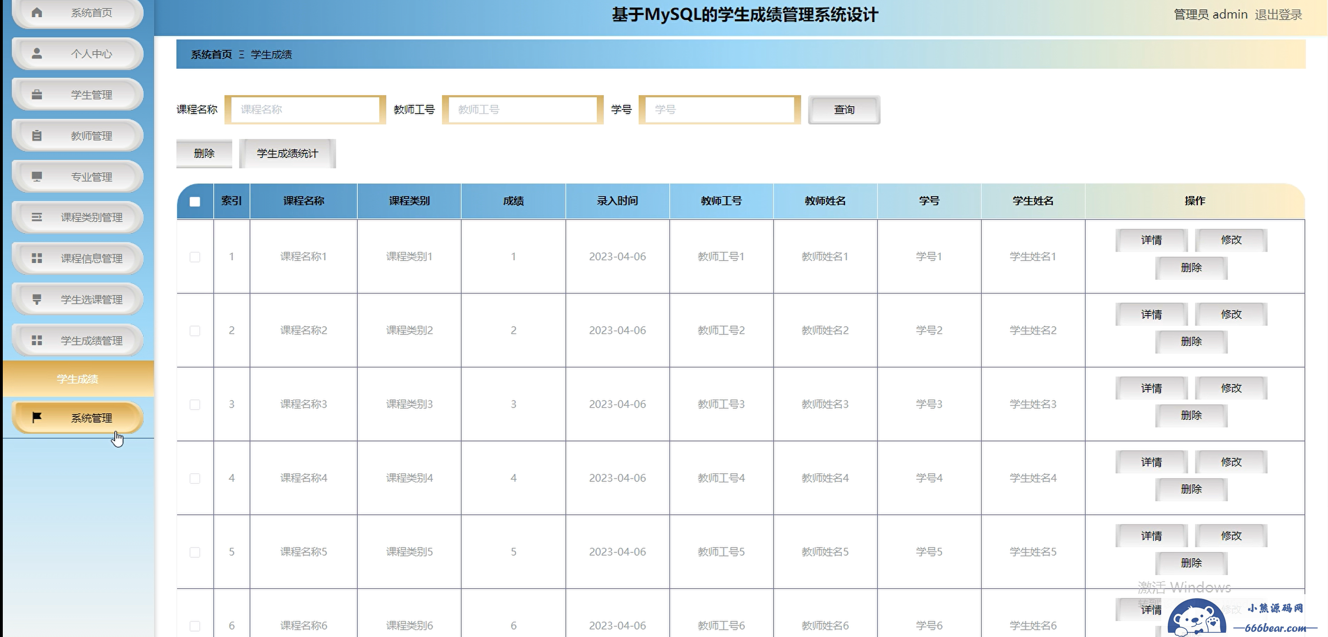Focus the 教师工号 search field
The image size is (1328, 637).
coord(523,110)
